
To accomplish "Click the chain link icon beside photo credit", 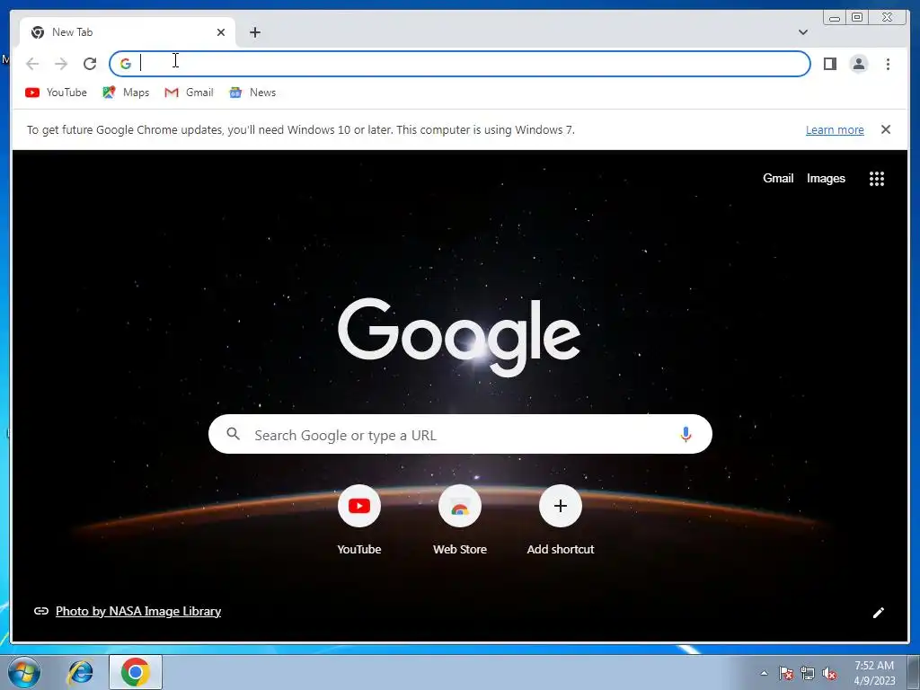I will (41, 611).
